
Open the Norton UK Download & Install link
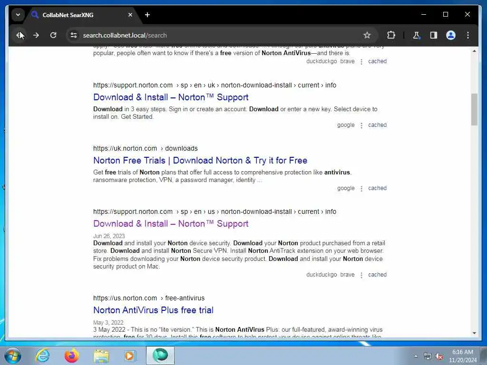point(171,97)
